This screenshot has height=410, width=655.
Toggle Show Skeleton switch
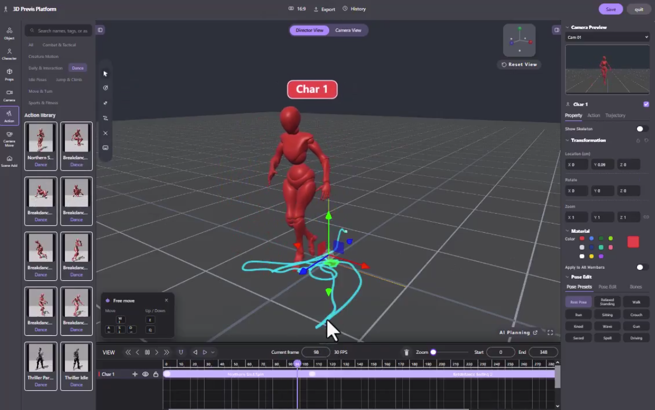[x=642, y=129]
